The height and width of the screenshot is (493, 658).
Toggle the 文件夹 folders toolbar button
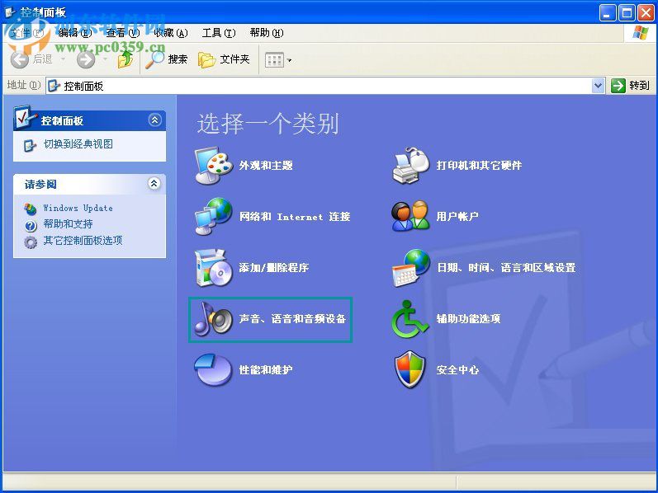(224, 59)
